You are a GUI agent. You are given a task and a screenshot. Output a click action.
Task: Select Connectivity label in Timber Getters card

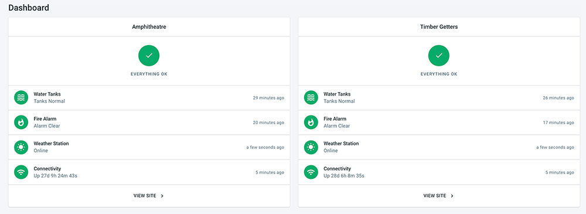(337, 169)
